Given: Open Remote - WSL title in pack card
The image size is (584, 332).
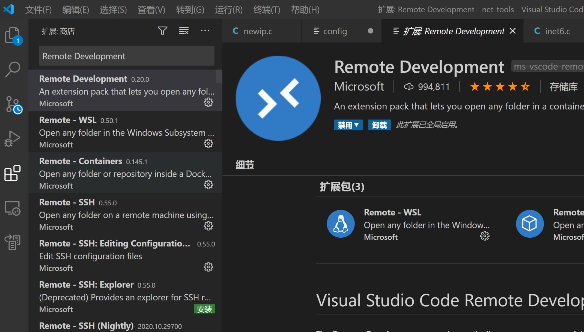Looking at the screenshot, I should tap(392, 212).
